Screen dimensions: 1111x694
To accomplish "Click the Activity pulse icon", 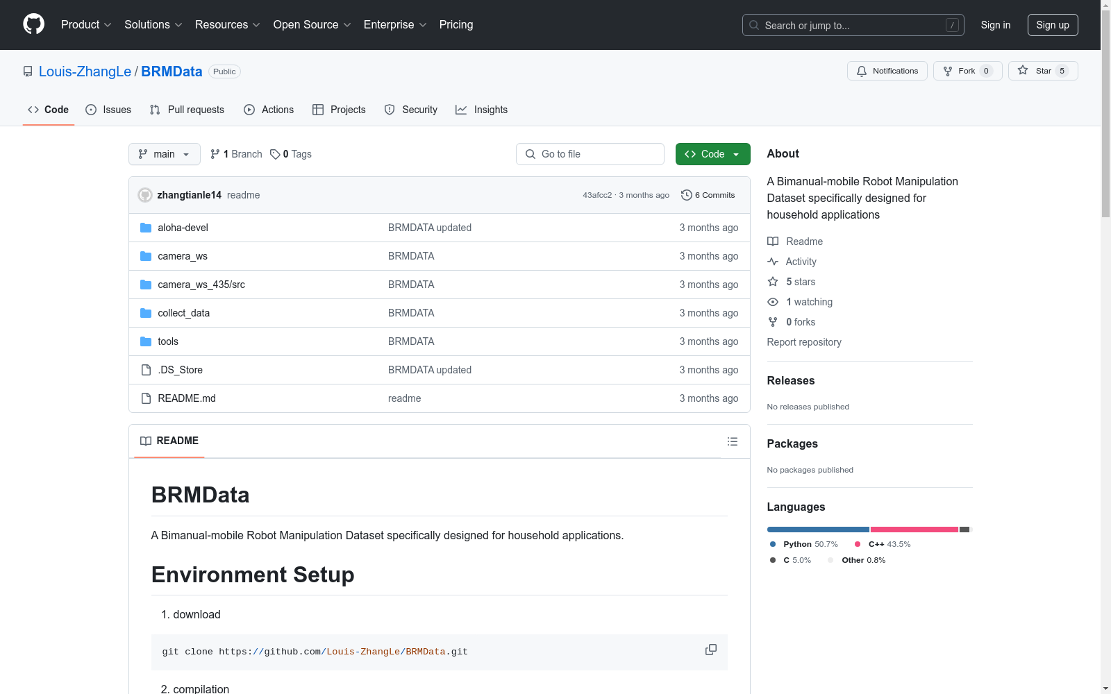I will (773, 262).
